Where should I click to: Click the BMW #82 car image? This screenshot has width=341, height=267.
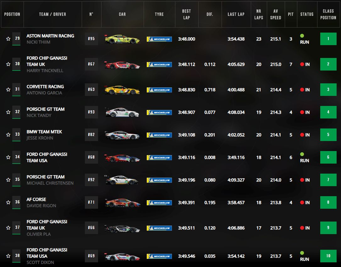[122, 135]
